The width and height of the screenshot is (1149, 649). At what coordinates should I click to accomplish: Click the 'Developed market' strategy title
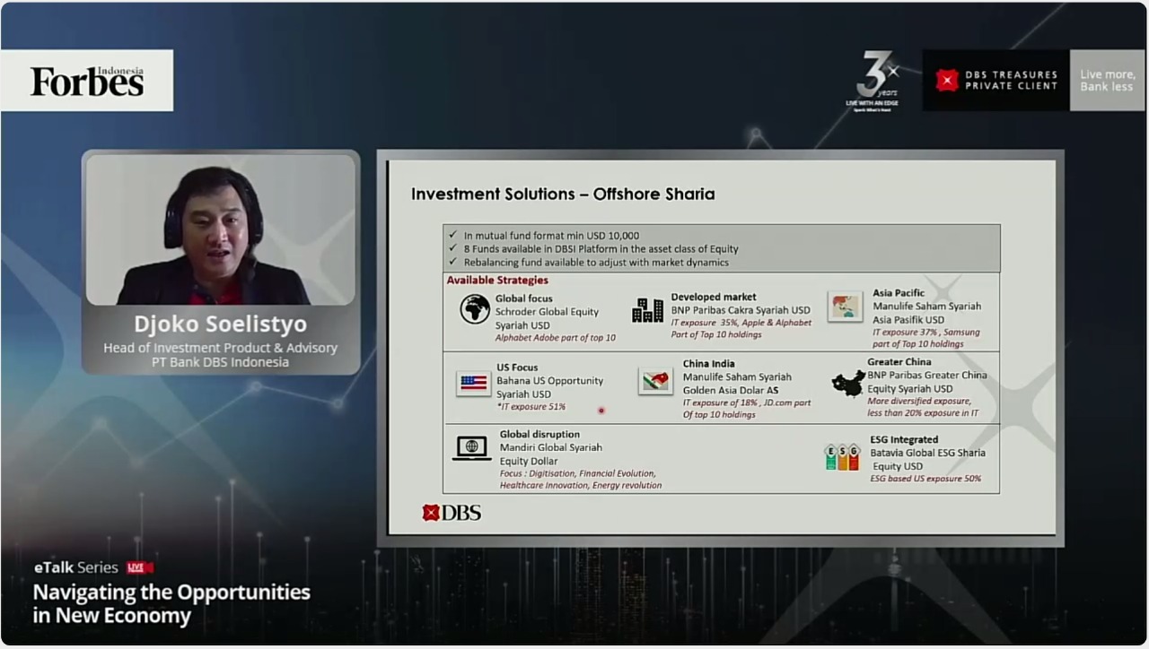[714, 297]
